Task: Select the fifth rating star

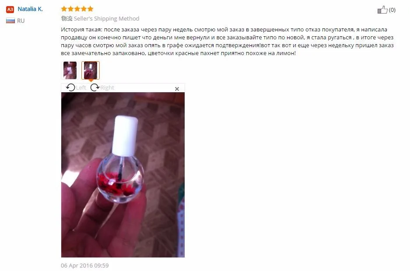Action: 91,9
